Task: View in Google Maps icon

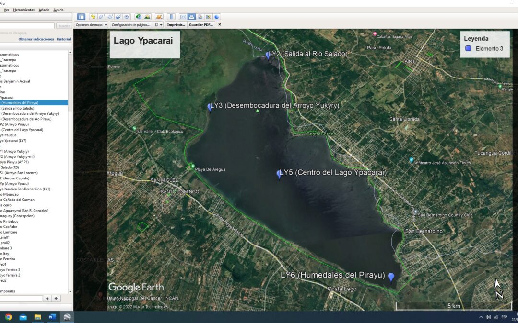Action: pyautogui.click(x=209, y=17)
